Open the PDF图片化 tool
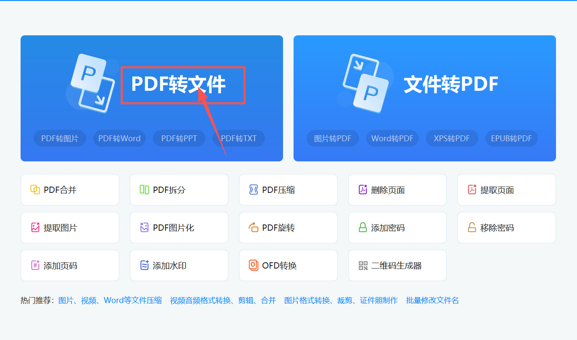 click(x=179, y=227)
